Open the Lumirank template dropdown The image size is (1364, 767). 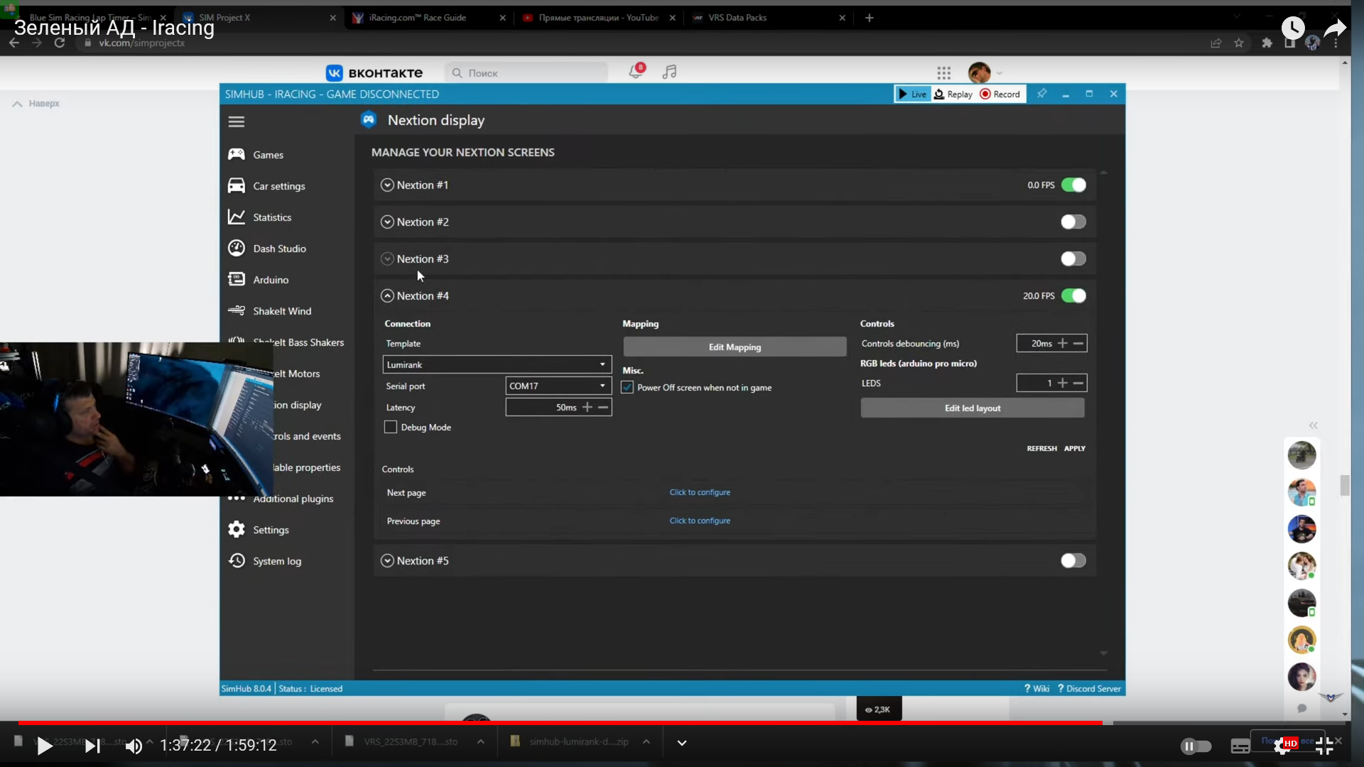coord(497,365)
